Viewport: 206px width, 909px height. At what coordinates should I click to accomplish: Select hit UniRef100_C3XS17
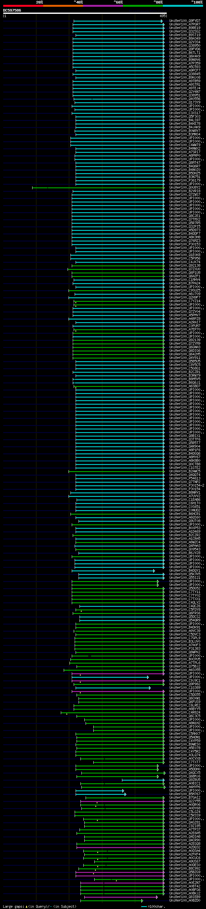click(x=184, y=113)
